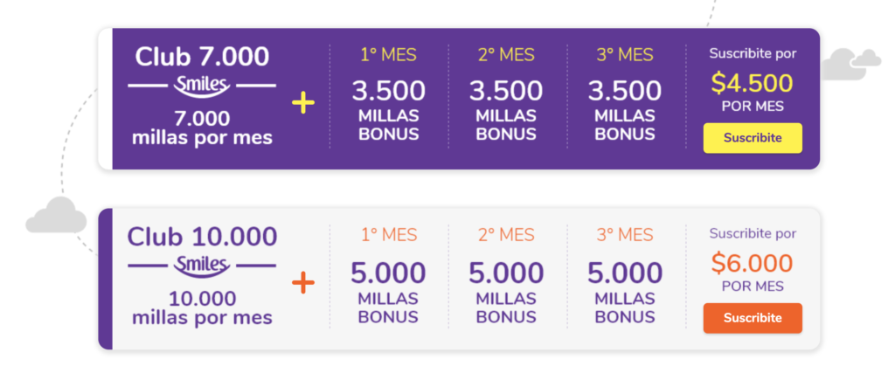This screenshot has height=380, width=895.
Task: Click the $4.500 price text
Action: click(x=752, y=83)
